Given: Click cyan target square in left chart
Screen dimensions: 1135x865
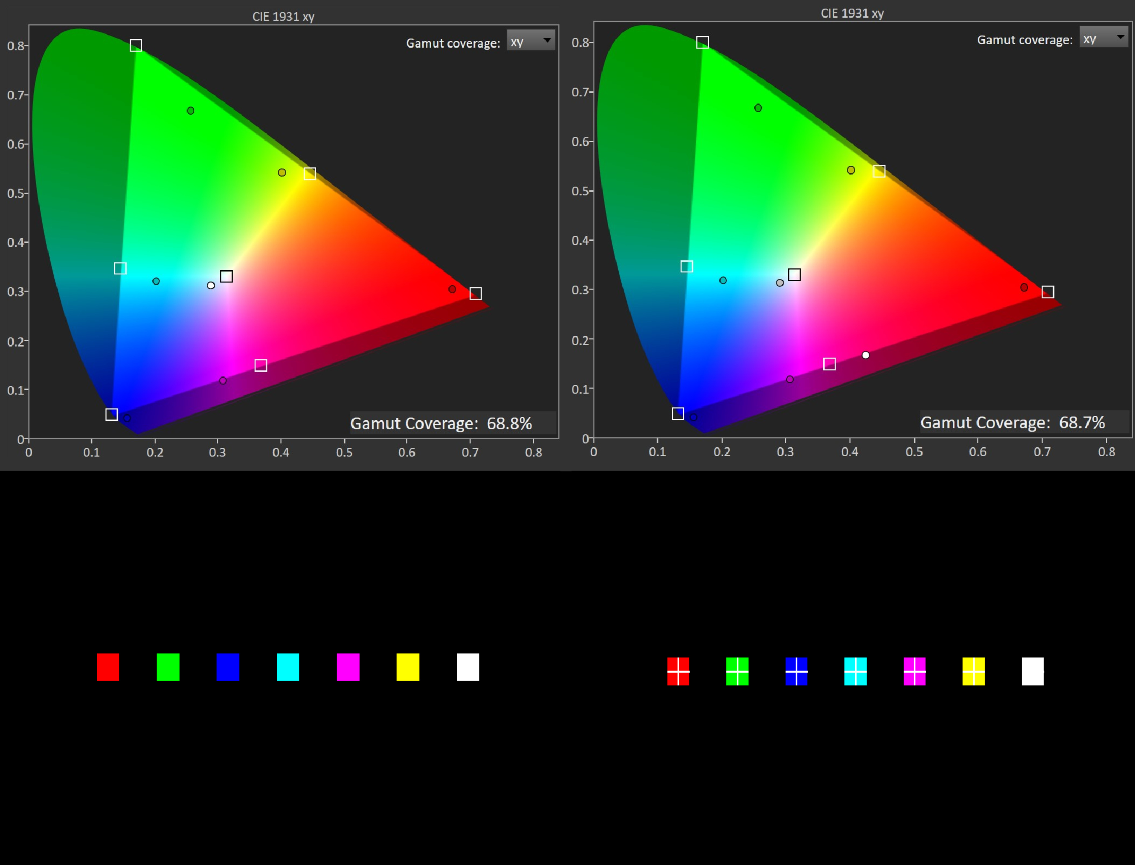Looking at the screenshot, I should (x=120, y=268).
